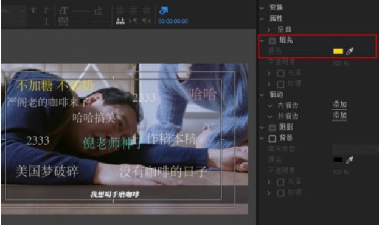Pick fill color with 填充 eyedropper

point(350,51)
